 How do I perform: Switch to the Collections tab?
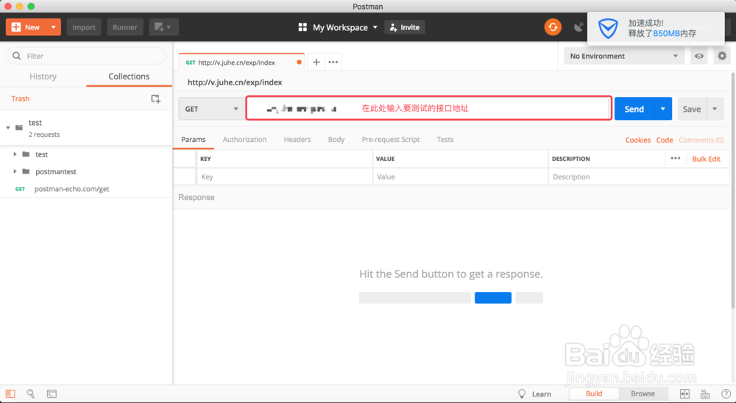click(129, 76)
